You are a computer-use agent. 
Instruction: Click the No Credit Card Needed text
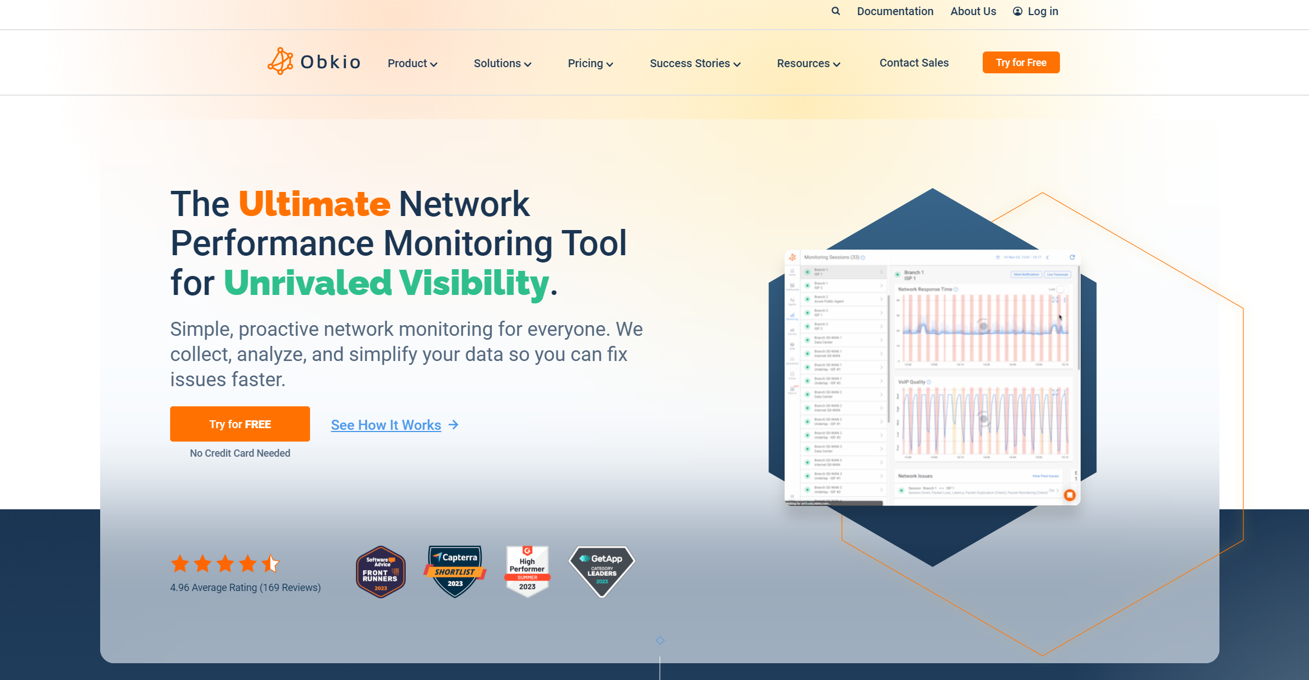pos(240,453)
